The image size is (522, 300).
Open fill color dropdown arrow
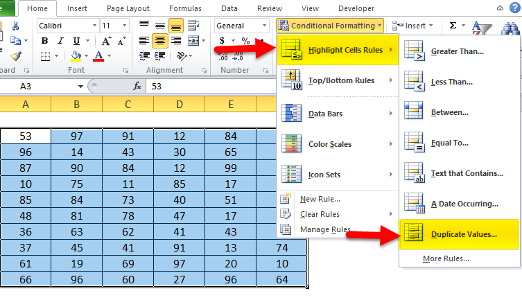tap(86, 56)
